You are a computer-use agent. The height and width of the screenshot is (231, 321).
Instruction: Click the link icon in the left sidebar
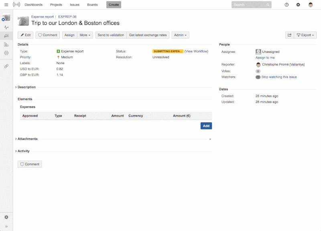click(x=6, y=66)
